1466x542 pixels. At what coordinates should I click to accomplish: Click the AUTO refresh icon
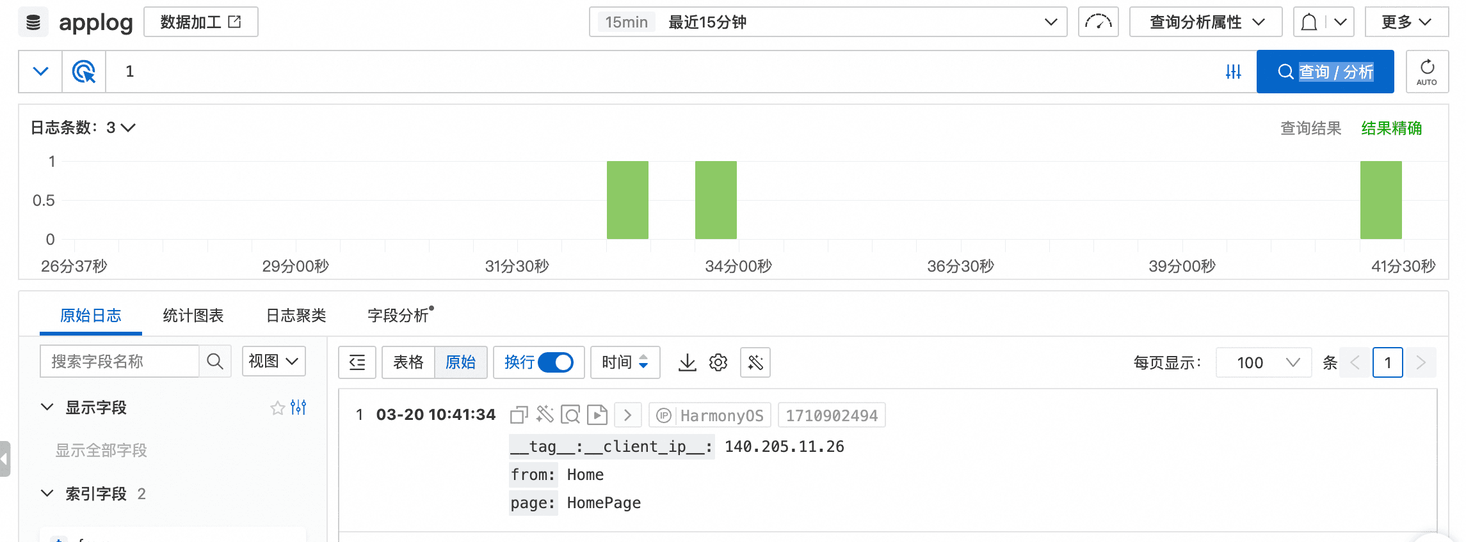click(x=1427, y=72)
